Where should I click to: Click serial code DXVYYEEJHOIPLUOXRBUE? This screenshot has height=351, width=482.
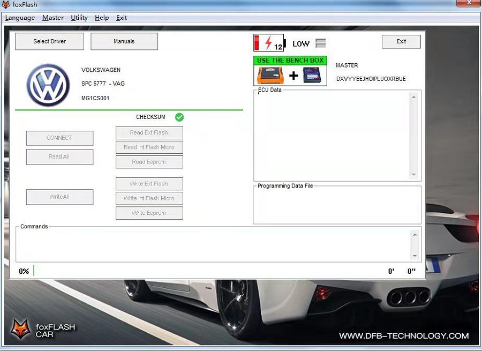tap(371, 79)
